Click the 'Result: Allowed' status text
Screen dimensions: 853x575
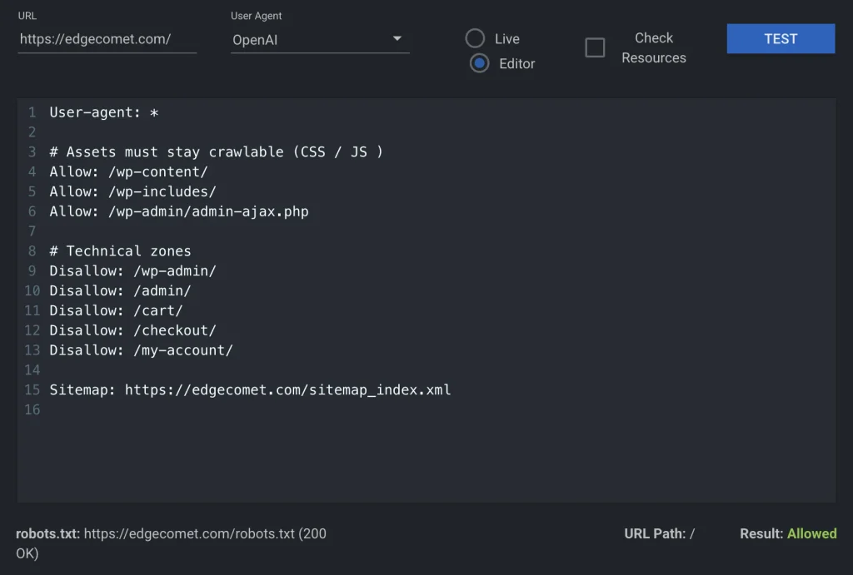click(788, 533)
